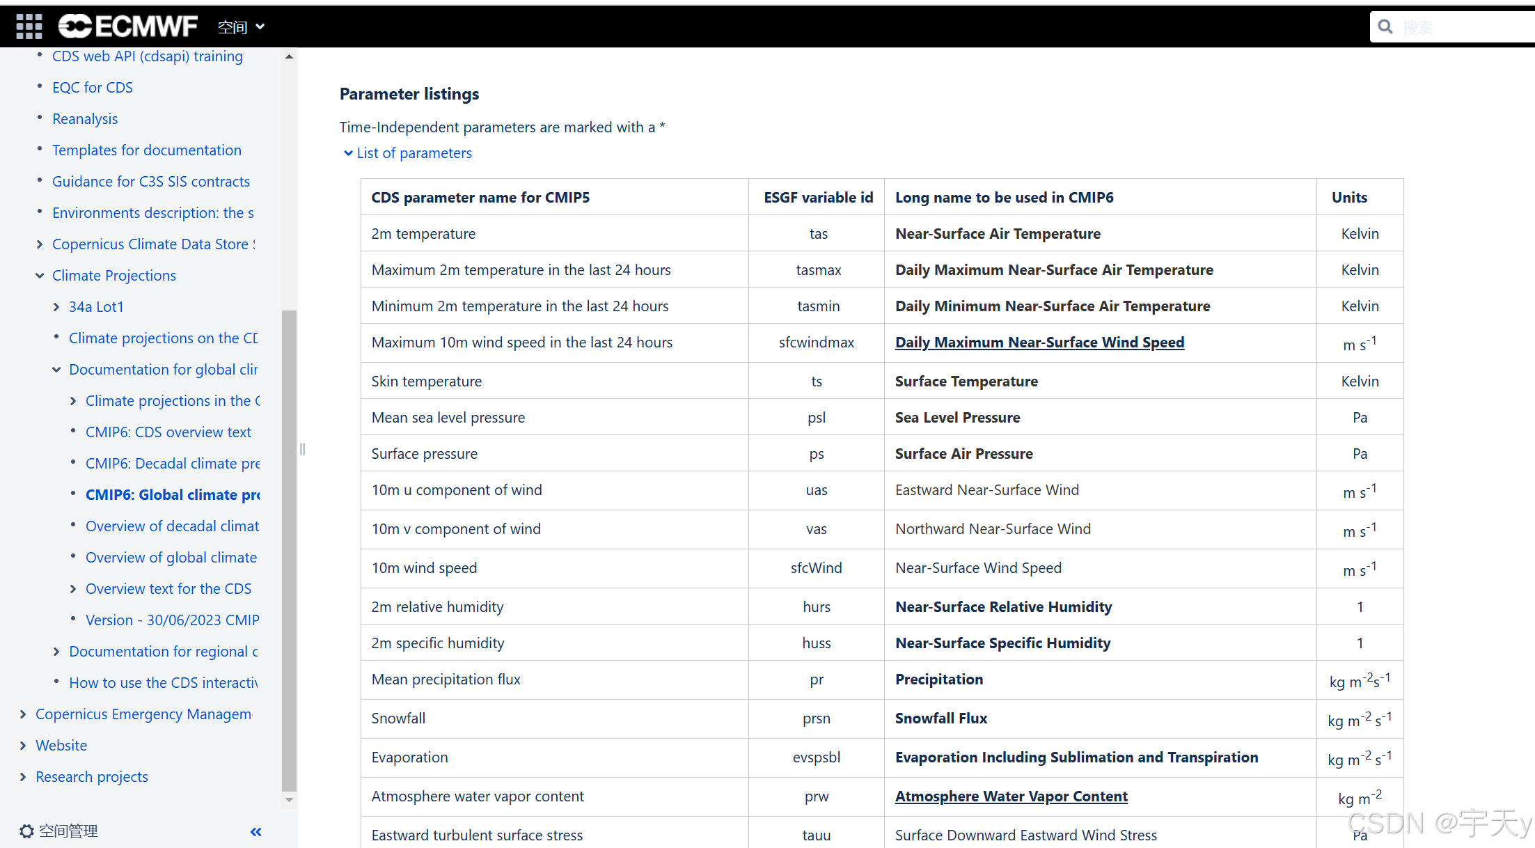The height and width of the screenshot is (848, 1535).
Task: Open the app switcher grid icon
Action: tap(29, 26)
